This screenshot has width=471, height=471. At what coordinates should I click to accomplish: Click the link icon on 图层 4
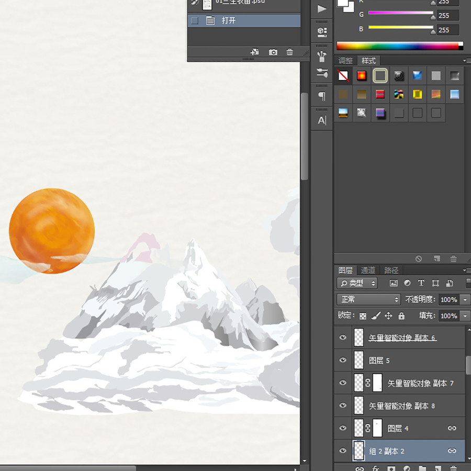(x=452, y=428)
